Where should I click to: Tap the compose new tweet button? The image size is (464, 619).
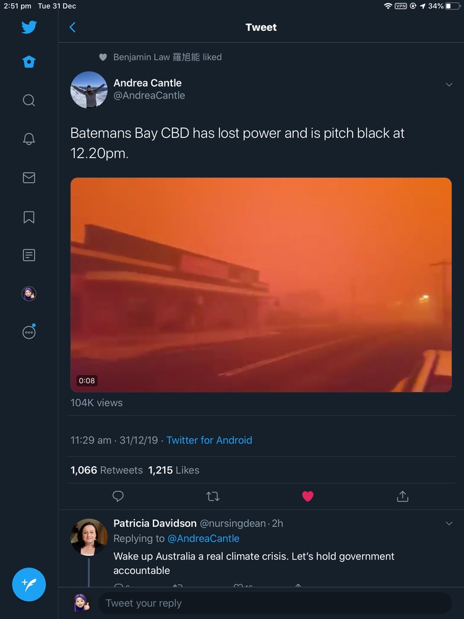(29, 584)
